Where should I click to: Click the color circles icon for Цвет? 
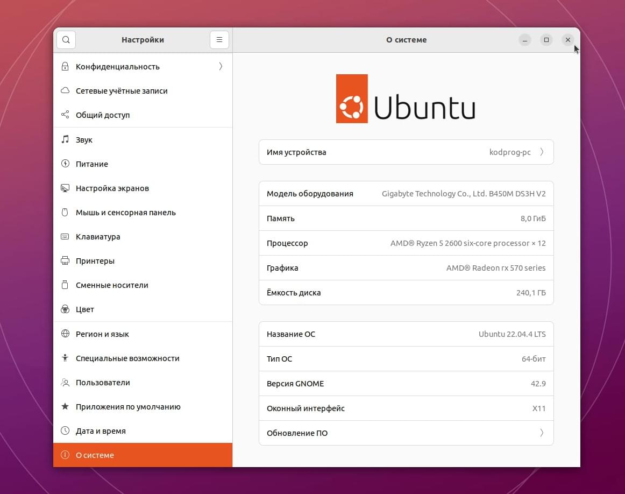(x=65, y=309)
